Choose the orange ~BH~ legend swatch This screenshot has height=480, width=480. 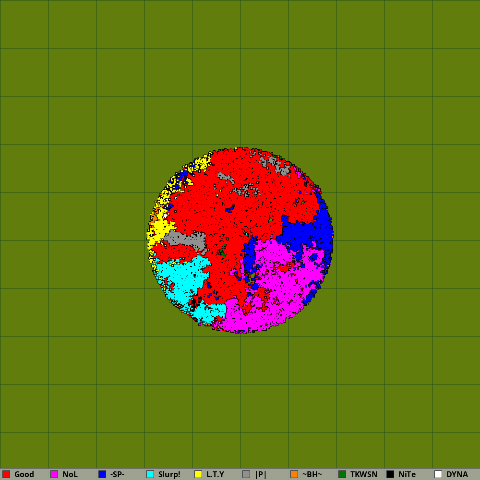[294, 474]
